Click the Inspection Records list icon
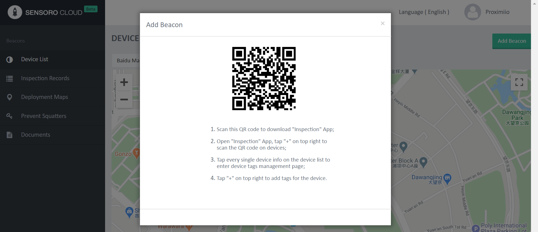This screenshot has height=232, width=538. tap(10, 79)
